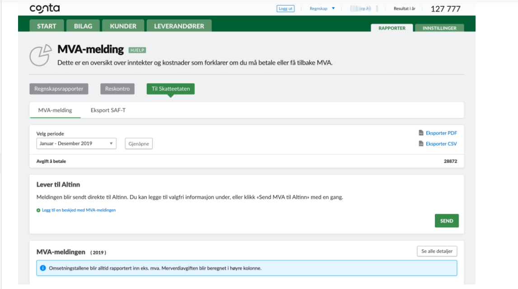Select the Til Skatteetaten button
Viewport: 518px width, 289px height.
tap(170, 89)
